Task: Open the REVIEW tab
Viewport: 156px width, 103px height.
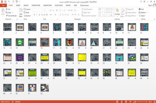Action: [x=68, y=5]
